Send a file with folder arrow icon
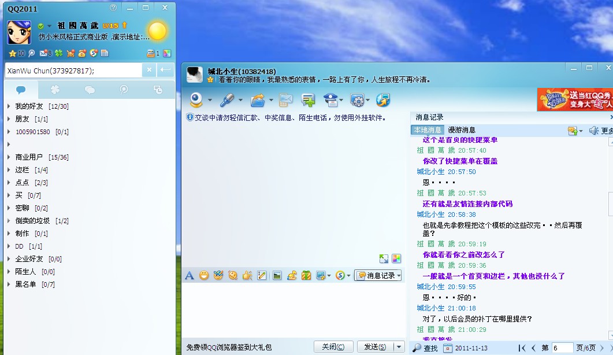The width and height of the screenshot is (613, 355). (258, 100)
